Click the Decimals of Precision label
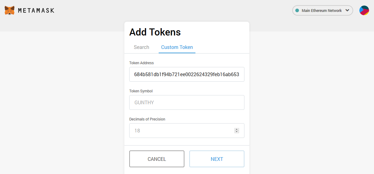 point(147,119)
